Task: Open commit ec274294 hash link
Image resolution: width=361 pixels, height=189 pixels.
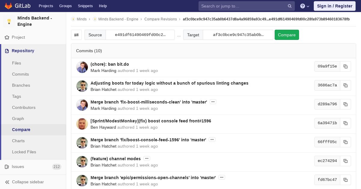Action: point(327,161)
